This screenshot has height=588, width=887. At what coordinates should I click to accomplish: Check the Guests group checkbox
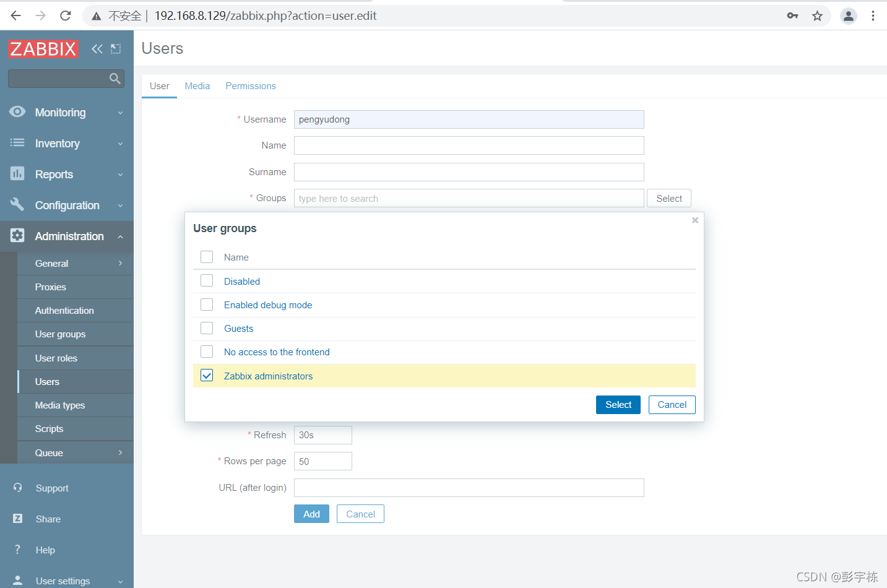tap(207, 328)
